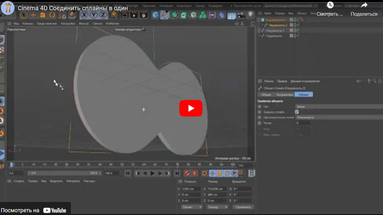Open the Размер size mode dropdown
This screenshot has width=383, height=215.
[217, 207]
